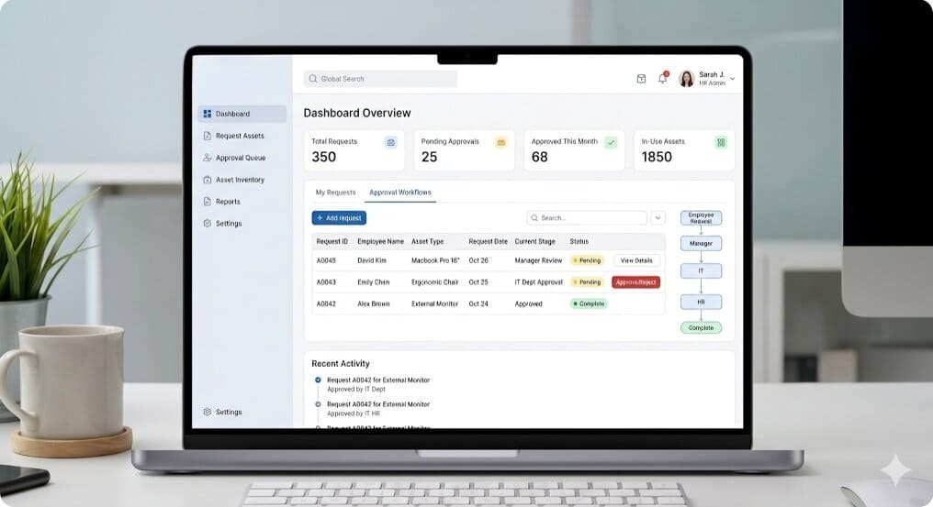The height and width of the screenshot is (507, 933).
Task: Click the In-Use Assets grid icon
Action: 721,143
